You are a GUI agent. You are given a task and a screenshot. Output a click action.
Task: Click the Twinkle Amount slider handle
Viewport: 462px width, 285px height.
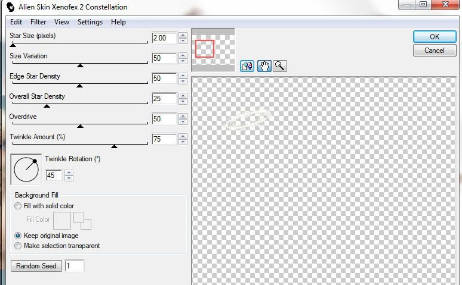pos(115,146)
